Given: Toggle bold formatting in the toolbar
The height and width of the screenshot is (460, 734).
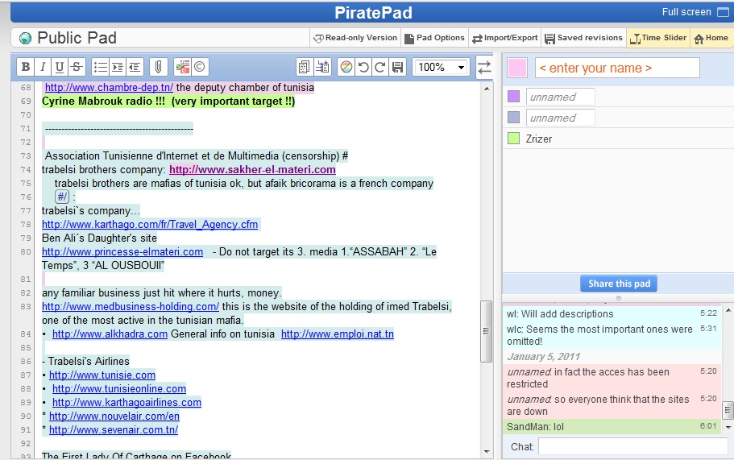Looking at the screenshot, I should [25, 67].
